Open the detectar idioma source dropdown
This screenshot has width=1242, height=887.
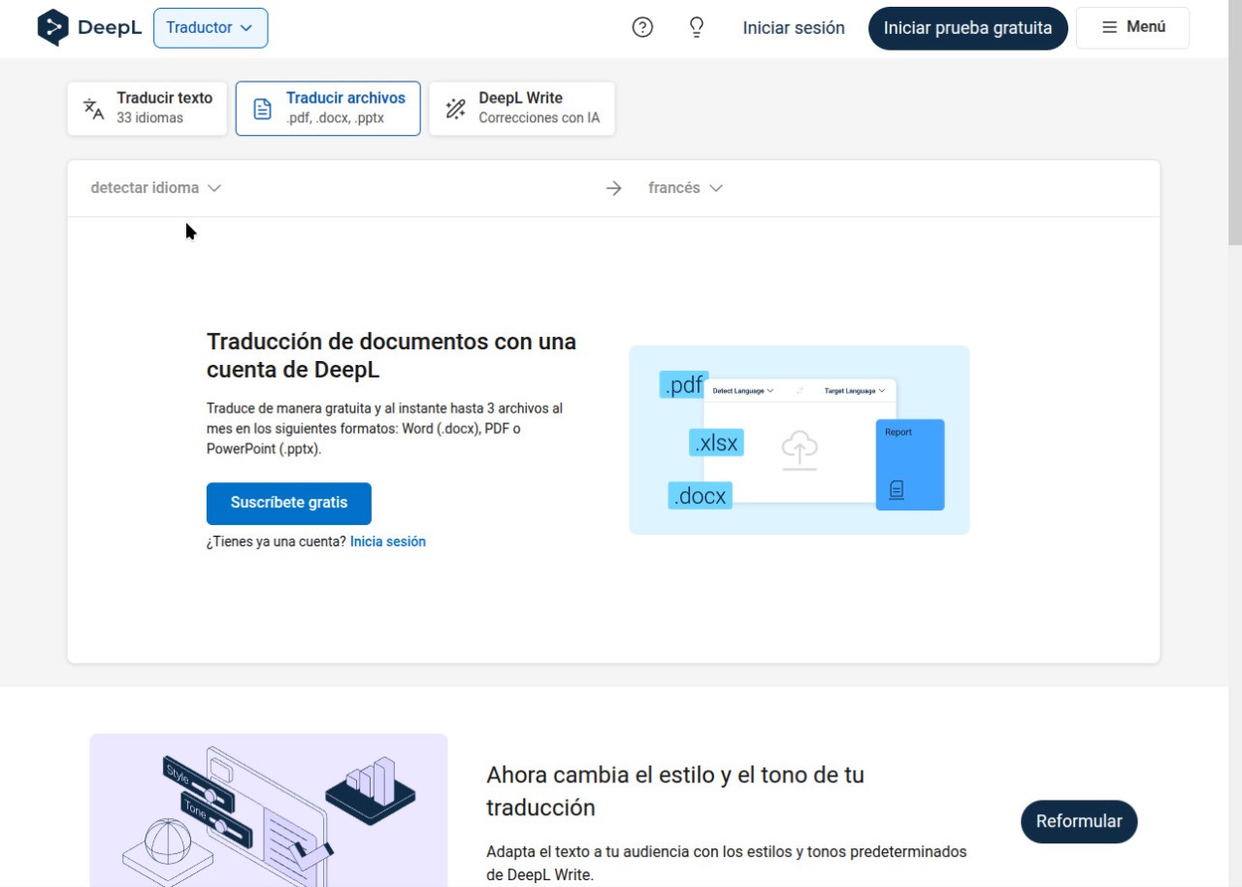155,188
